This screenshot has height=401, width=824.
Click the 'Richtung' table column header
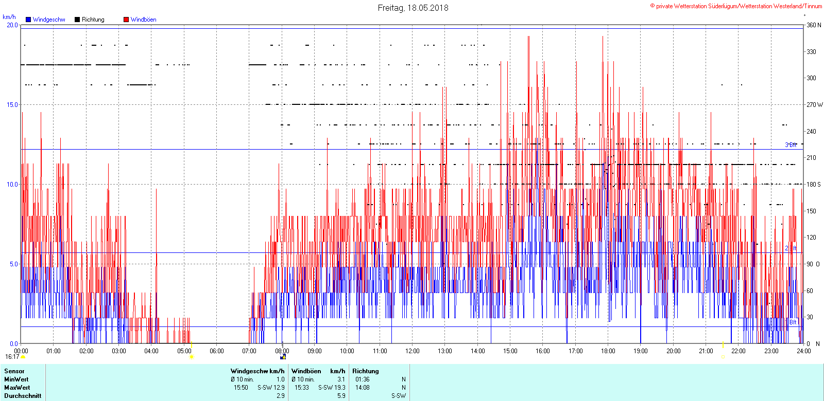pyautogui.click(x=366, y=371)
